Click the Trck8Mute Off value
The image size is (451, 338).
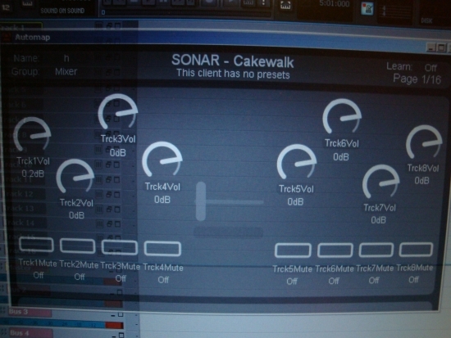(413, 279)
